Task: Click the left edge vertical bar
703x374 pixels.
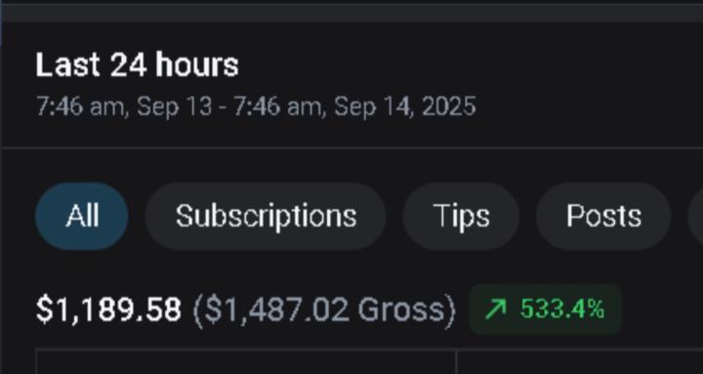Action: [x=1, y=22]
